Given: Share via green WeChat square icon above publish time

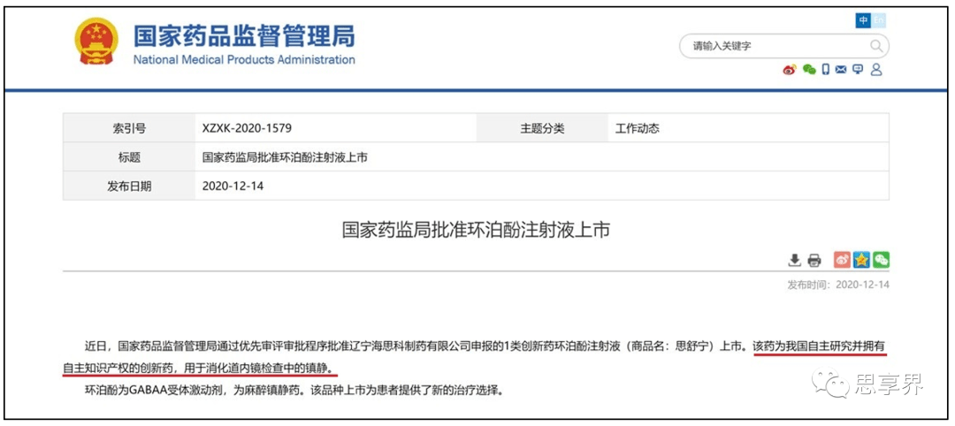Looking at the screenshot, I should pyautogui.click(x=881, y=260).
